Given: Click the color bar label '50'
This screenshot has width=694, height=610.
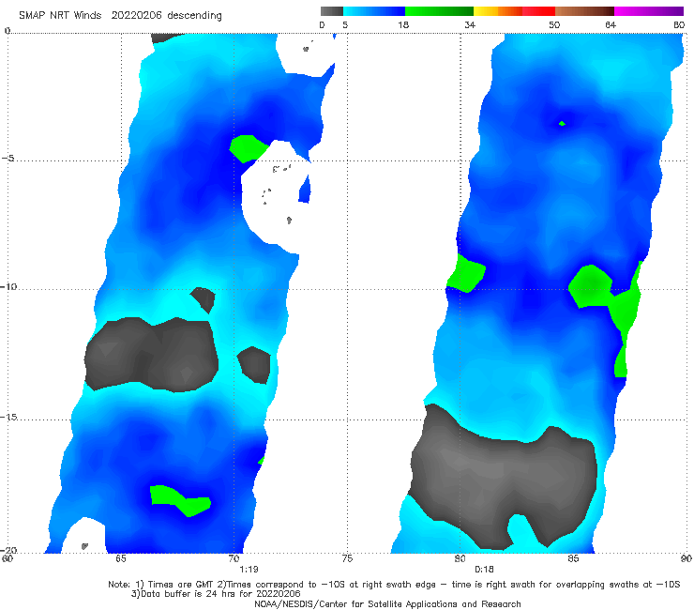Looking at the screenshot, I should point(554,25).
